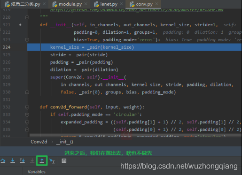The image size is (242, 175).
Task: Select the conv.py tab
Action: click(x=144, y=4)
